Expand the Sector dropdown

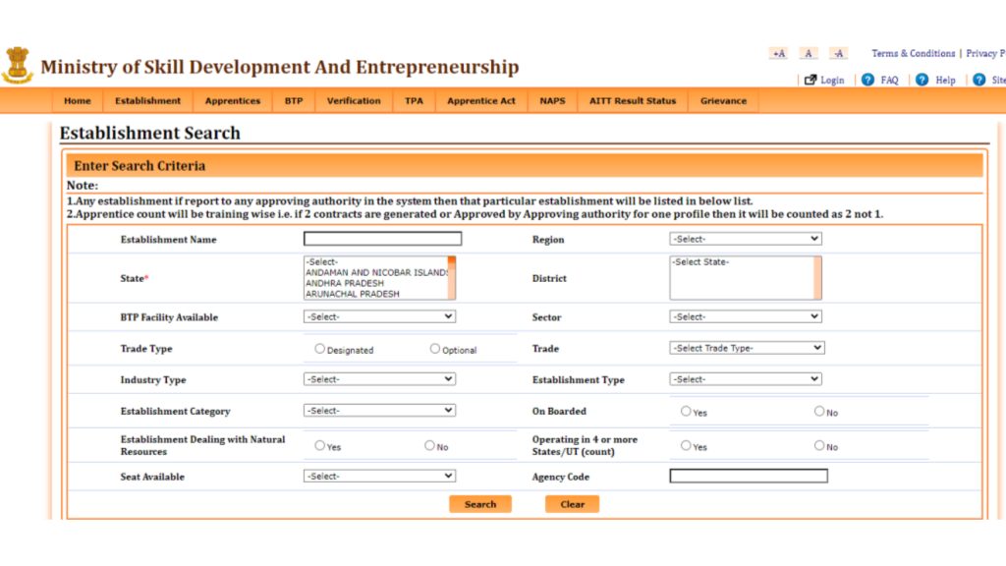pyautogui.click(x=746, y=316)
